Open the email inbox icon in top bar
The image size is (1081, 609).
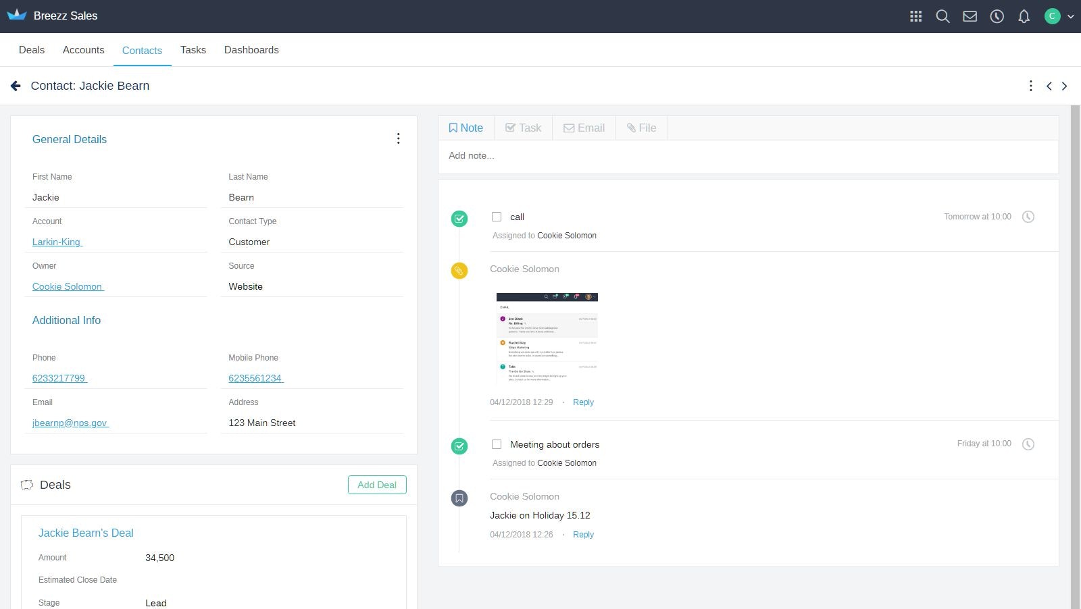[x=970, y=16]
